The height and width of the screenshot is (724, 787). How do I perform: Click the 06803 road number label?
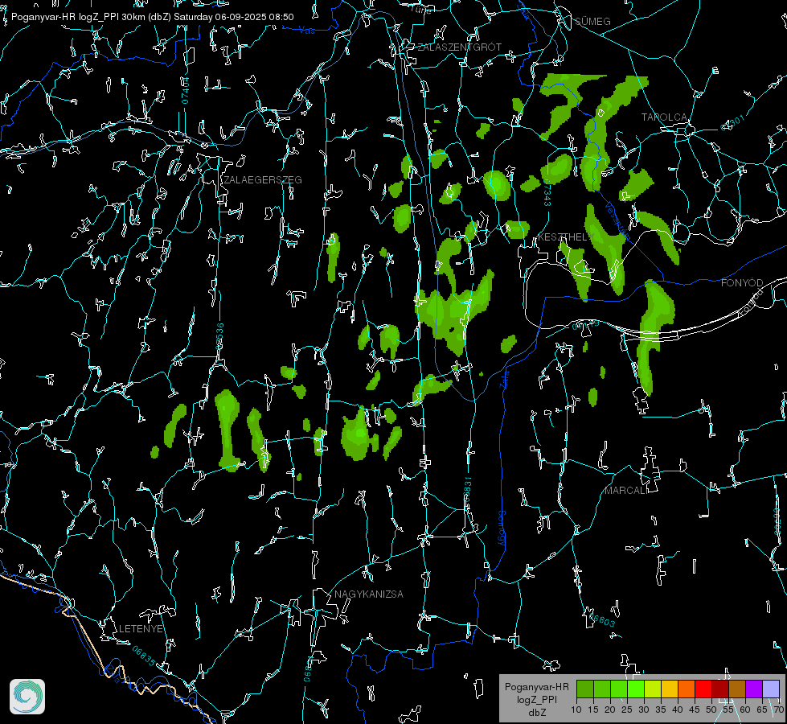coord(601,619)
